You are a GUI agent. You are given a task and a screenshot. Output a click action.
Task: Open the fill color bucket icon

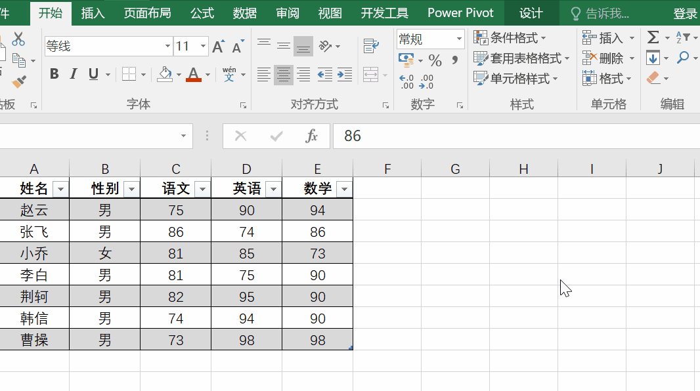click(165, 74)
